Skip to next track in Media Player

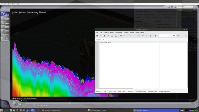47,105
